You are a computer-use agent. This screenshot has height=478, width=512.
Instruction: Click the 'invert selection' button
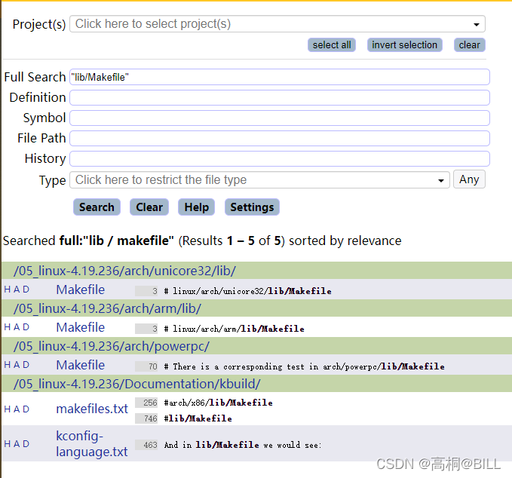point(405,44)
